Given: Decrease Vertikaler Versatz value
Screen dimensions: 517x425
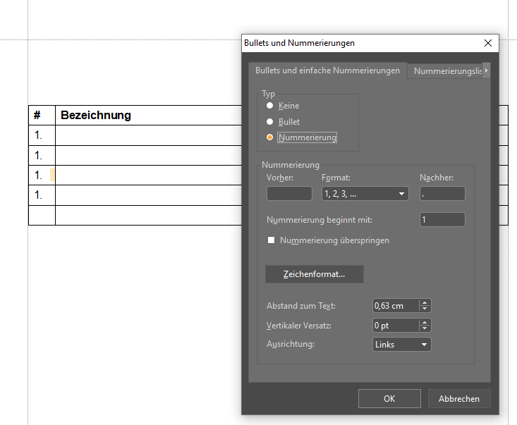Looking at the screenshot, I should (x=425, y=328).
